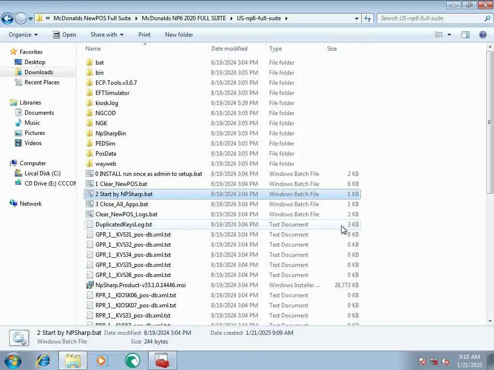Click the Help question mark icon

pyautogui.click(x=482, y=35)
